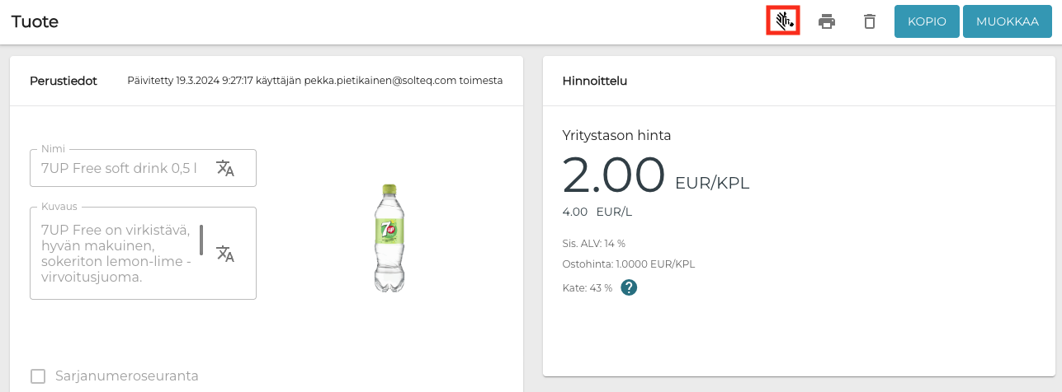This screenshot has height=392, width=1062.
Task: Delete the product using the trash icon
Action: click(870, 21)
